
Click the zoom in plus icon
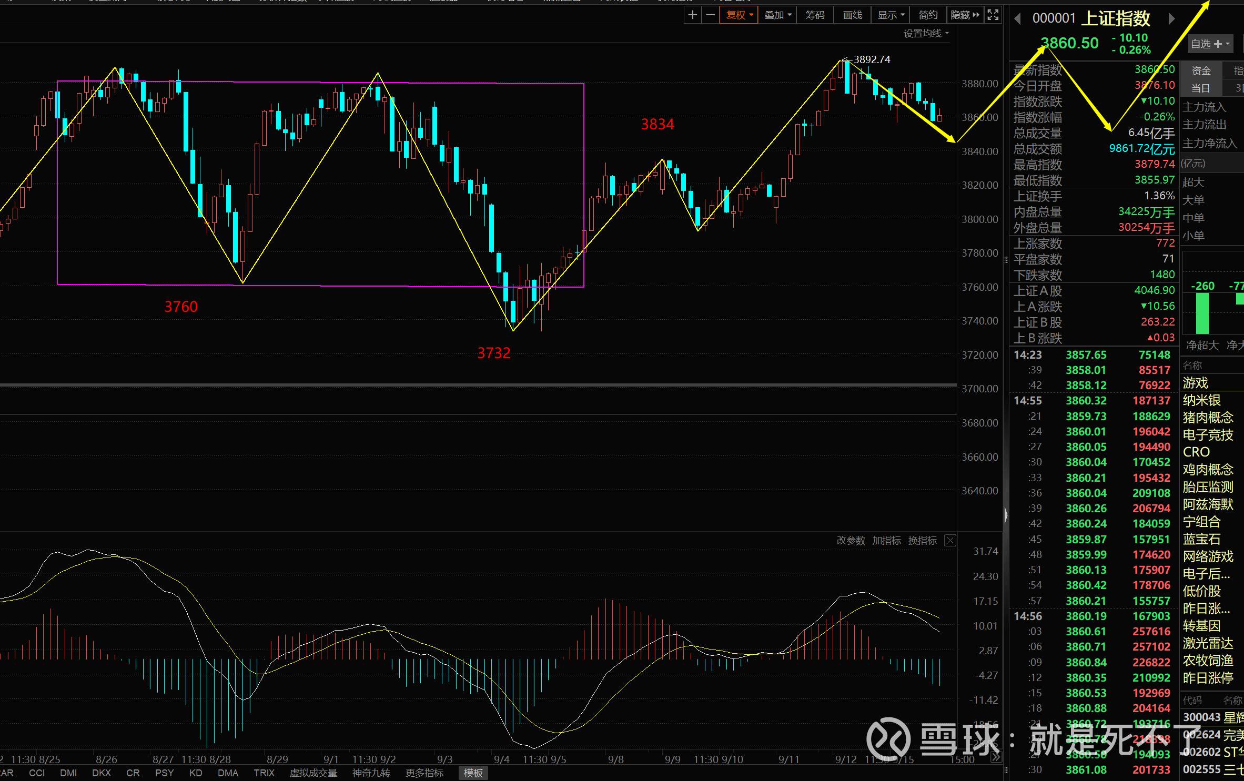tap(692, 15)
